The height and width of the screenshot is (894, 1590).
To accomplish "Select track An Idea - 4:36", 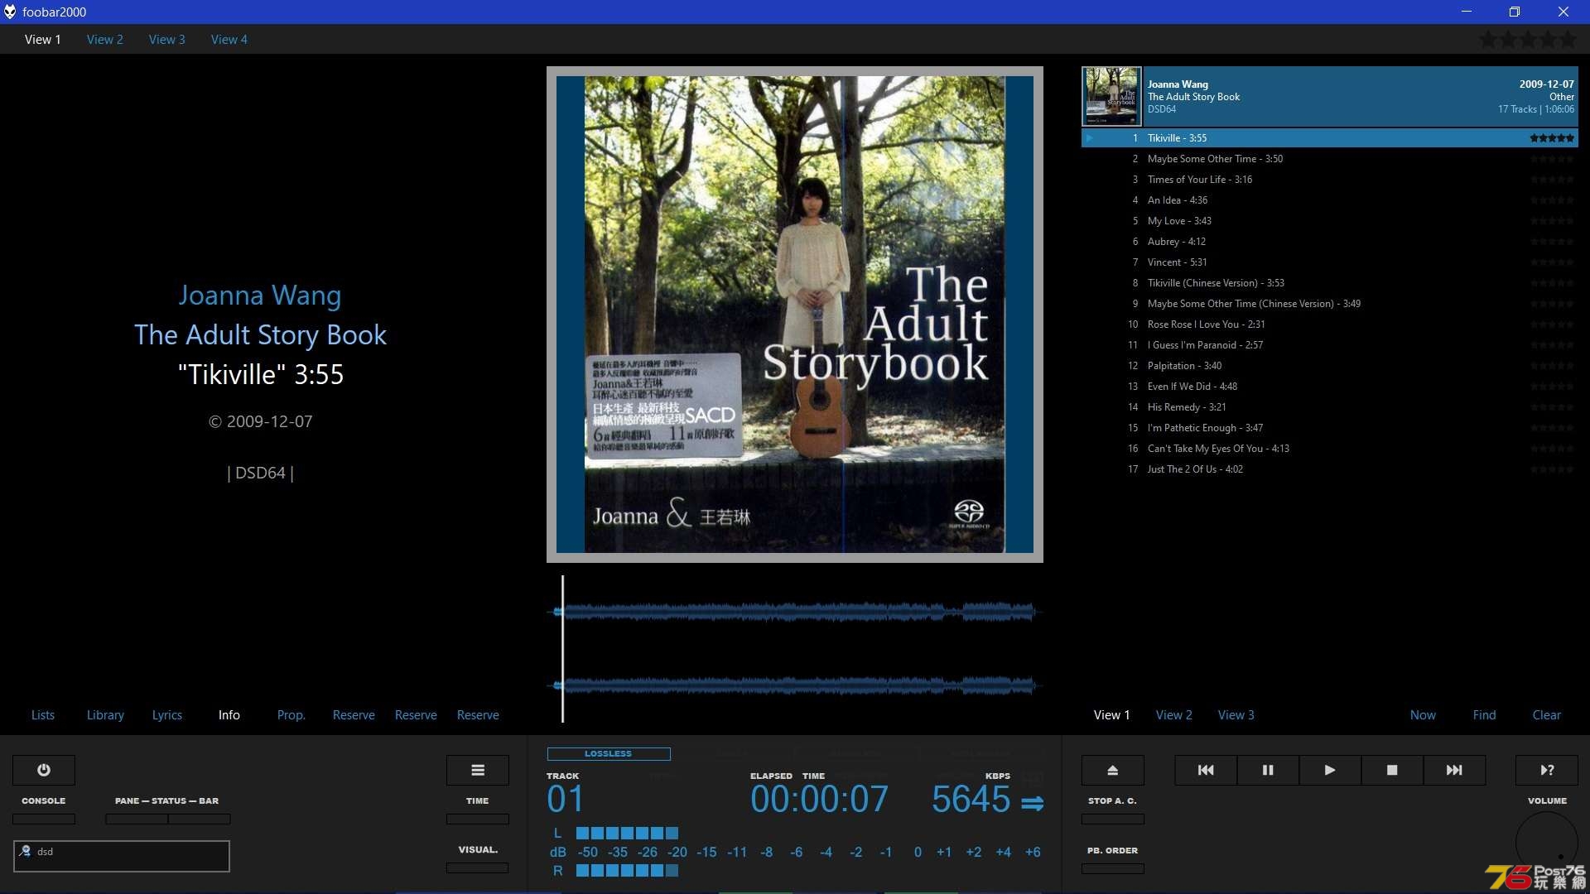I will (1329, 200).
